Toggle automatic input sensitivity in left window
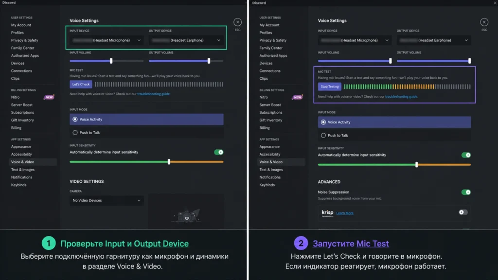This screenshot has width=498, height=280. click(x=218, y=152)
